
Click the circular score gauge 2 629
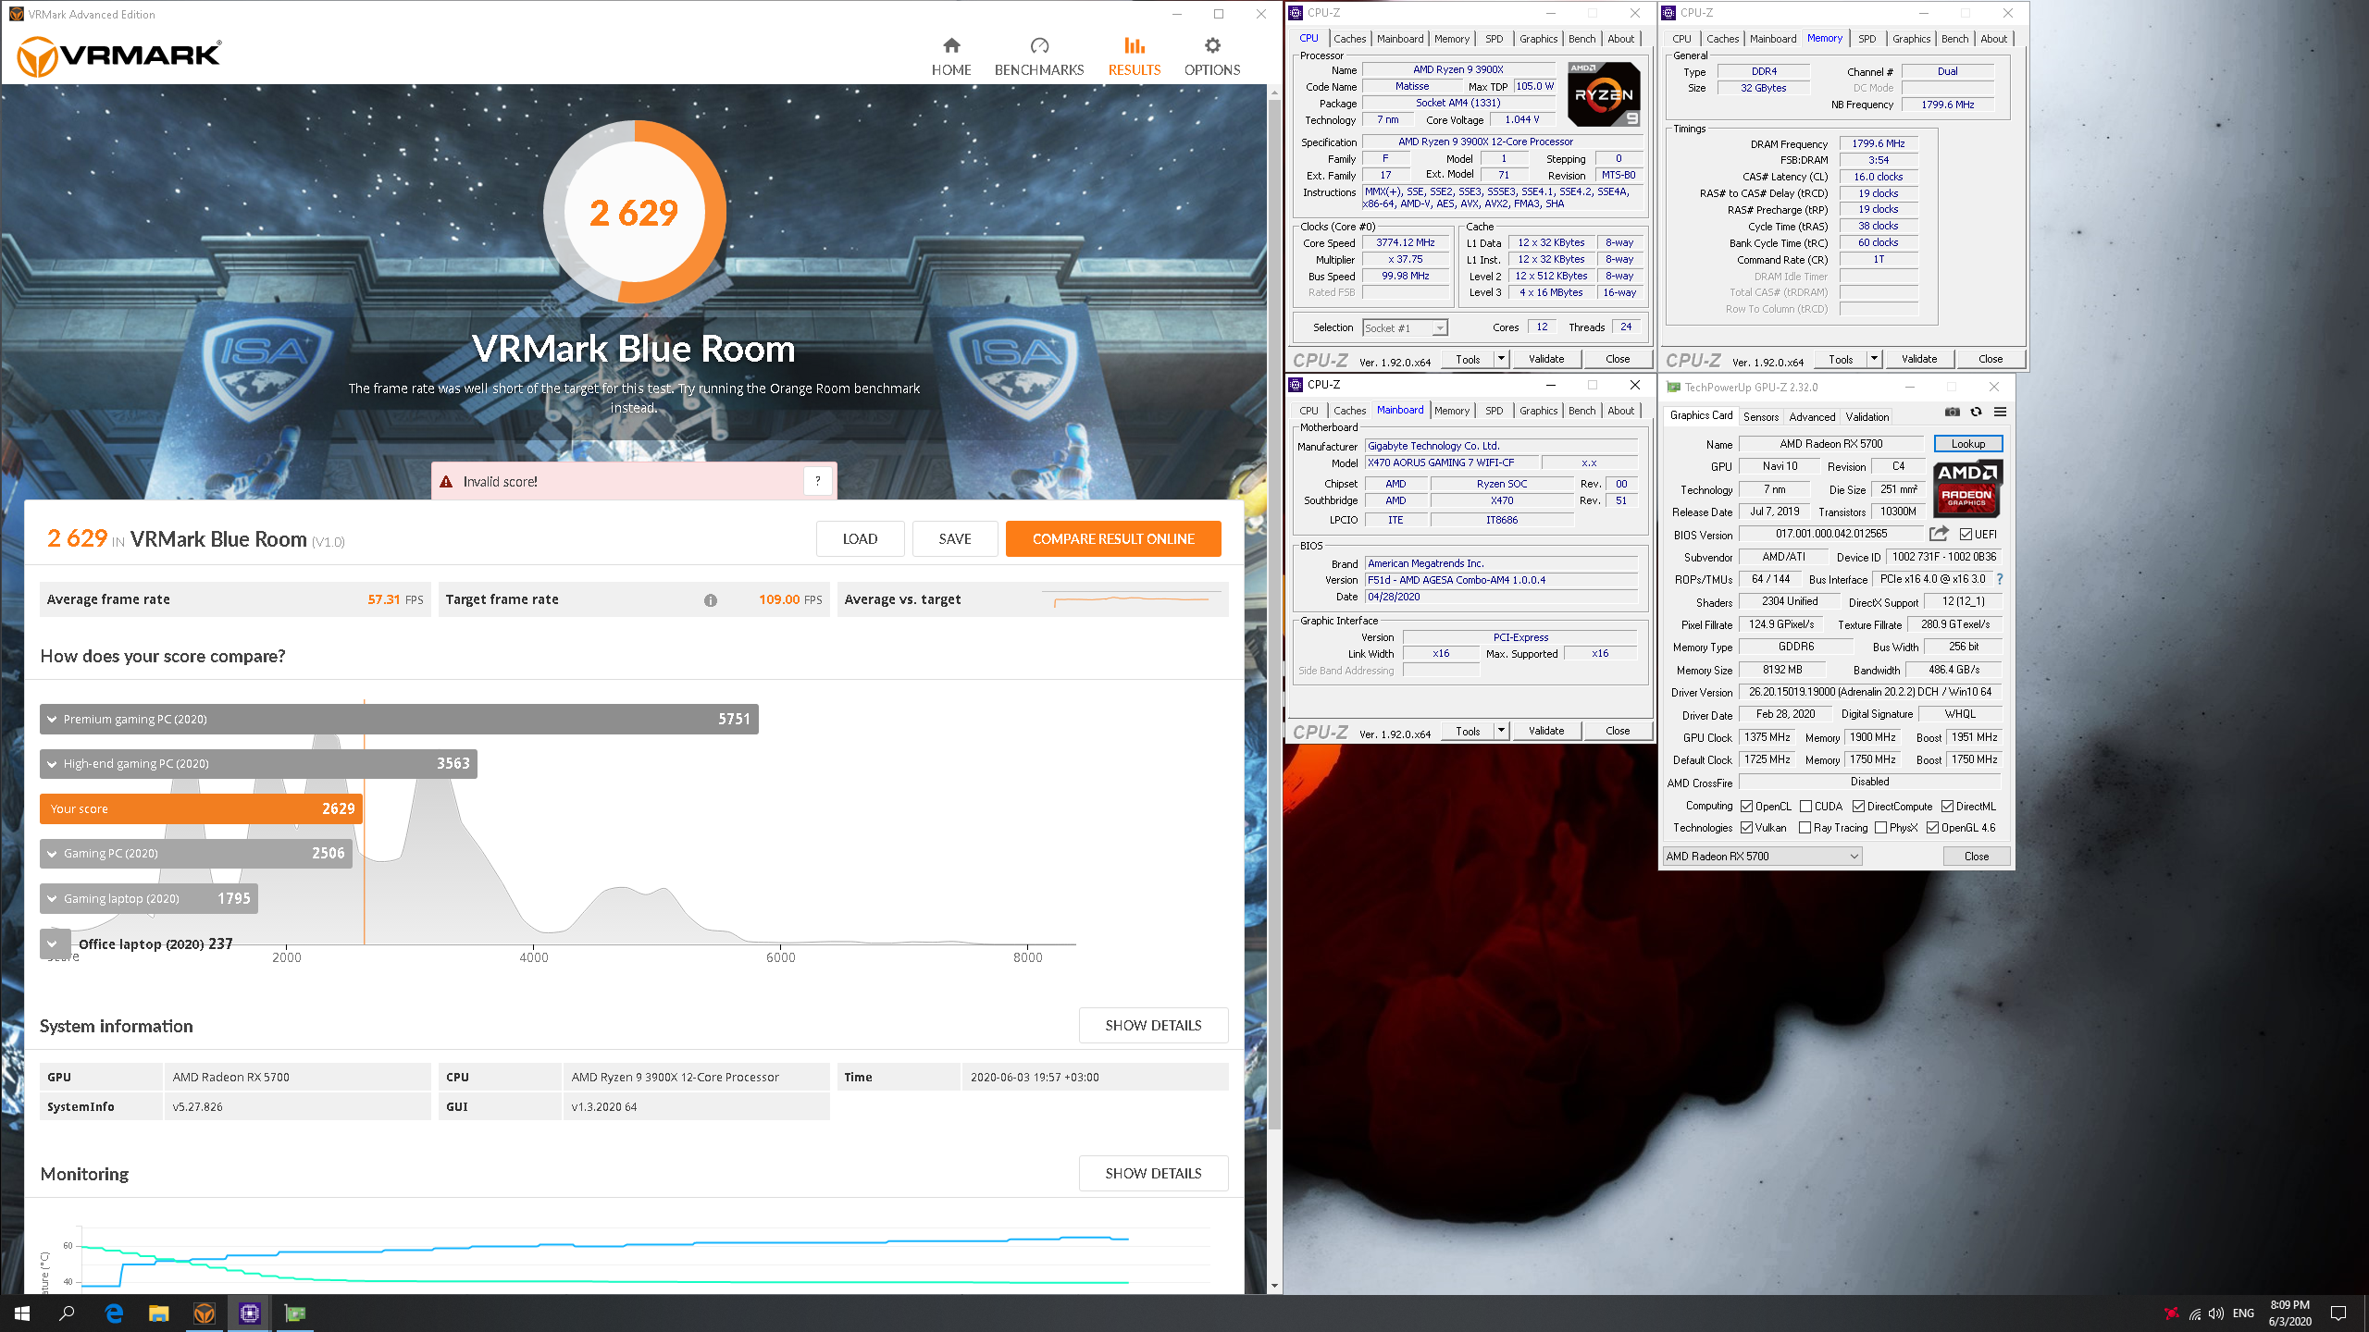tap(635, 213)
